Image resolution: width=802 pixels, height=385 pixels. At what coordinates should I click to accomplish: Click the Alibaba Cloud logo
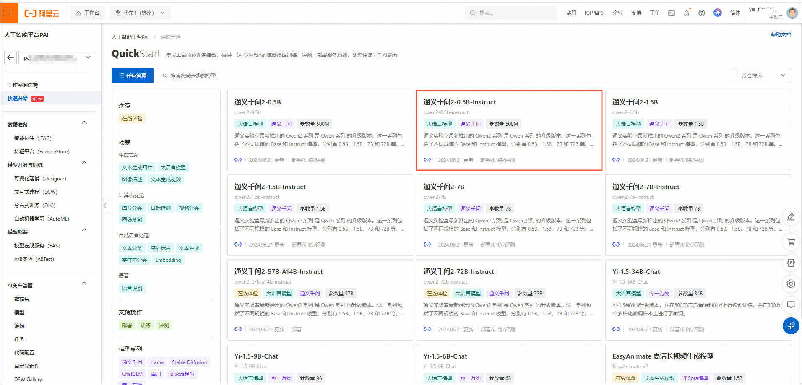click(42, 13)
